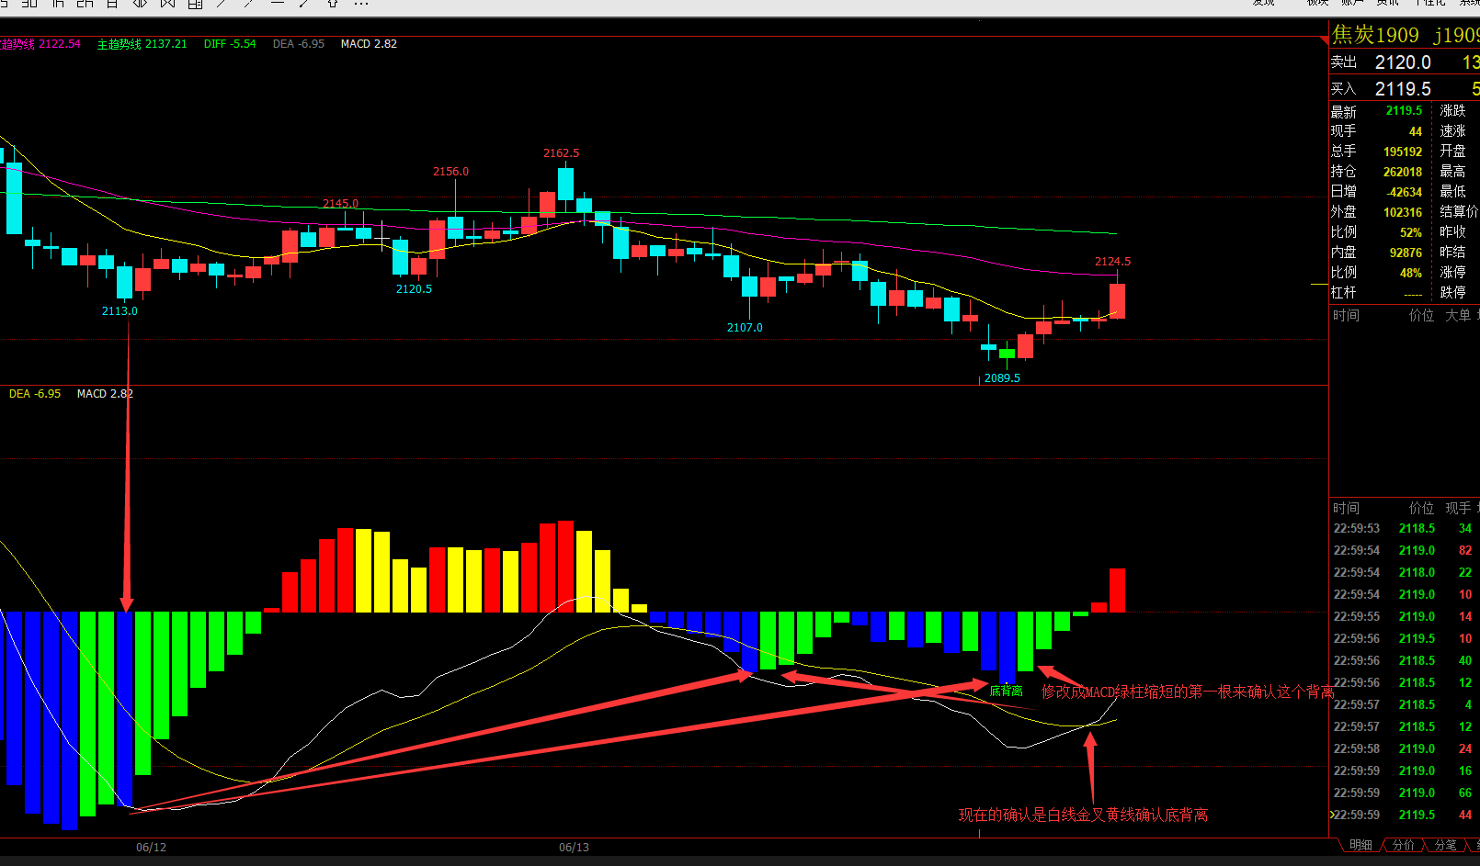Click the 涨跌 label in the quote panel

point(1452,111)
